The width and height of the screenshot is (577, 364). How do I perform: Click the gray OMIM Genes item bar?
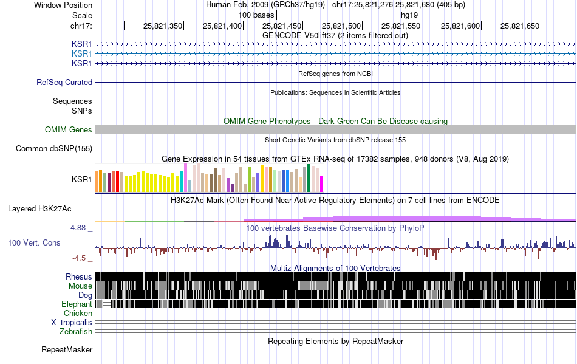[x=336, y=129]
